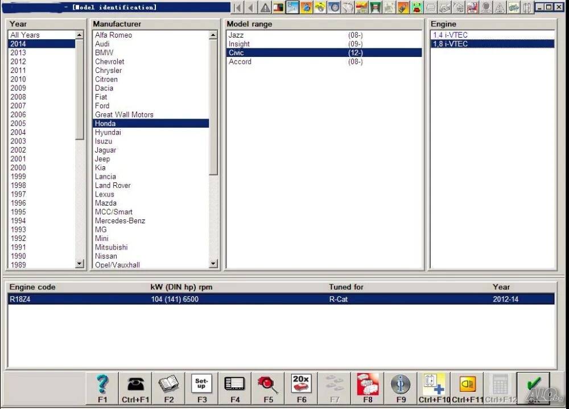
Task: Open the F9 information icon
Action: (x=401, y=388)
